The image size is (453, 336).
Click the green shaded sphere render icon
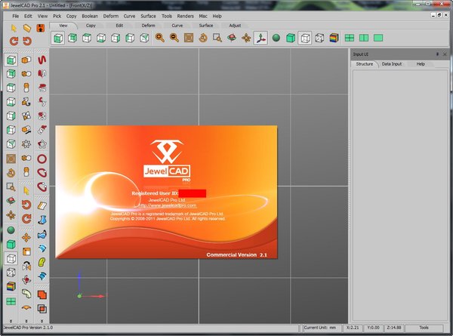276,38
